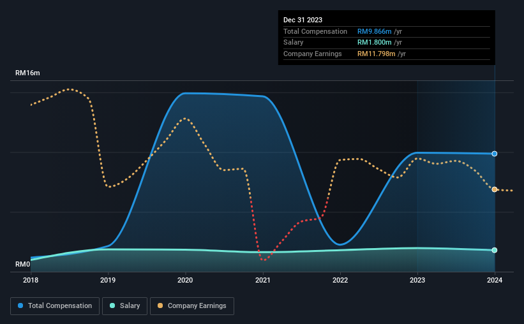
Task: Click the 2024 x-axis label
Action: 494,280
